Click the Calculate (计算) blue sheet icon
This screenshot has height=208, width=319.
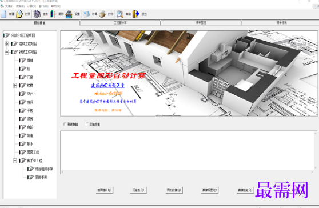(86, 14)
